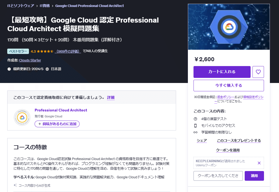Click the star rating icons

point(45,51)
